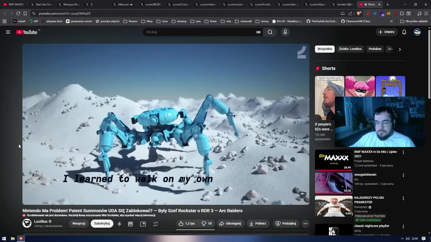431x242 pixels.
Task: Select the Podobne filter chip
Action: point(375,49)
